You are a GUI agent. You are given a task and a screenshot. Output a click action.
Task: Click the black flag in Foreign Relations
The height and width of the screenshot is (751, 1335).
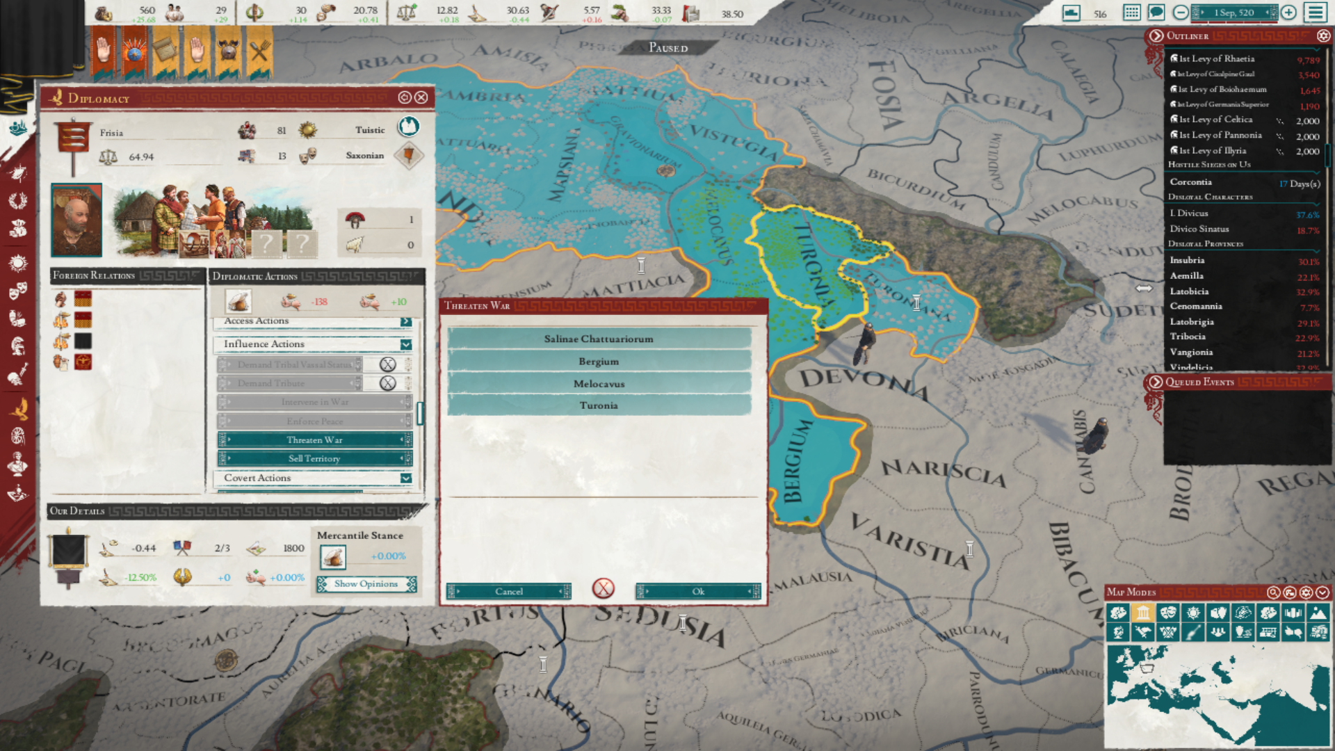click(83, 341)
